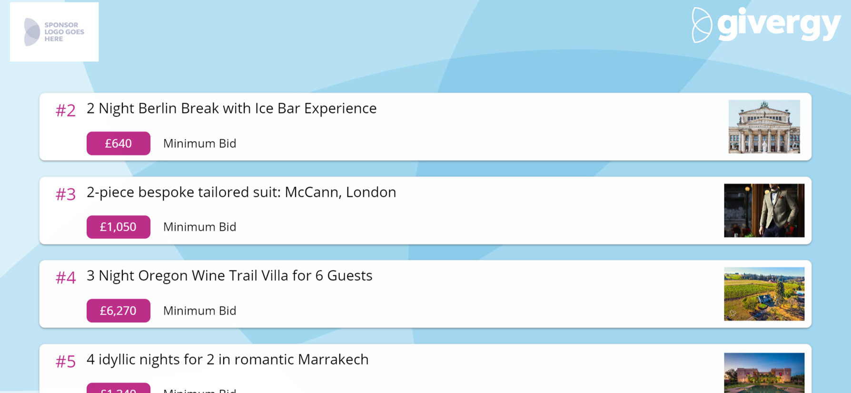Image resolution: width=851 pixels, height=393 pixels.
Task: Click lot number #2
Action: pyautogui.click(x=66, y=111)
